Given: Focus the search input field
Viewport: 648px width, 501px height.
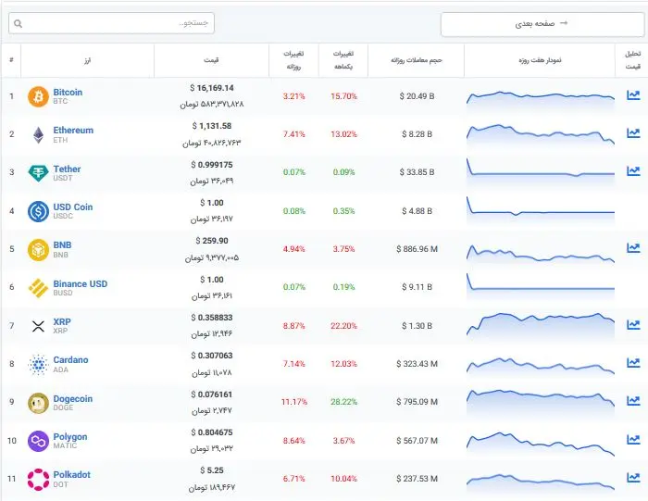Looking at the screenshot, I should click(x=112, y=23).
